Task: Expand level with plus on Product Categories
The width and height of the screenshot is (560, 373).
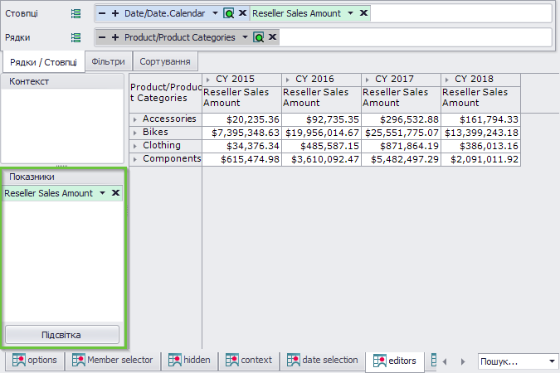Action: [115, 37]
